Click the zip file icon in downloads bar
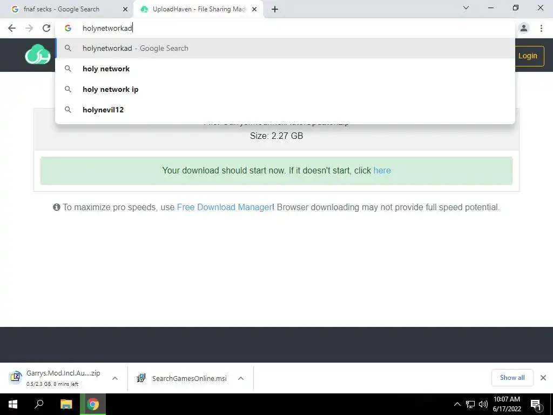This screenshot has height=415, width=553. (x=16, y=378)
